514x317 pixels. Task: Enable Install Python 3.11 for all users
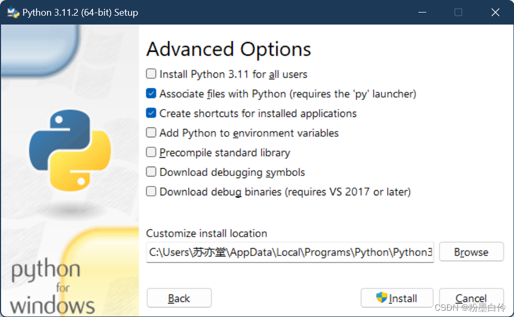tap(151, 74)
